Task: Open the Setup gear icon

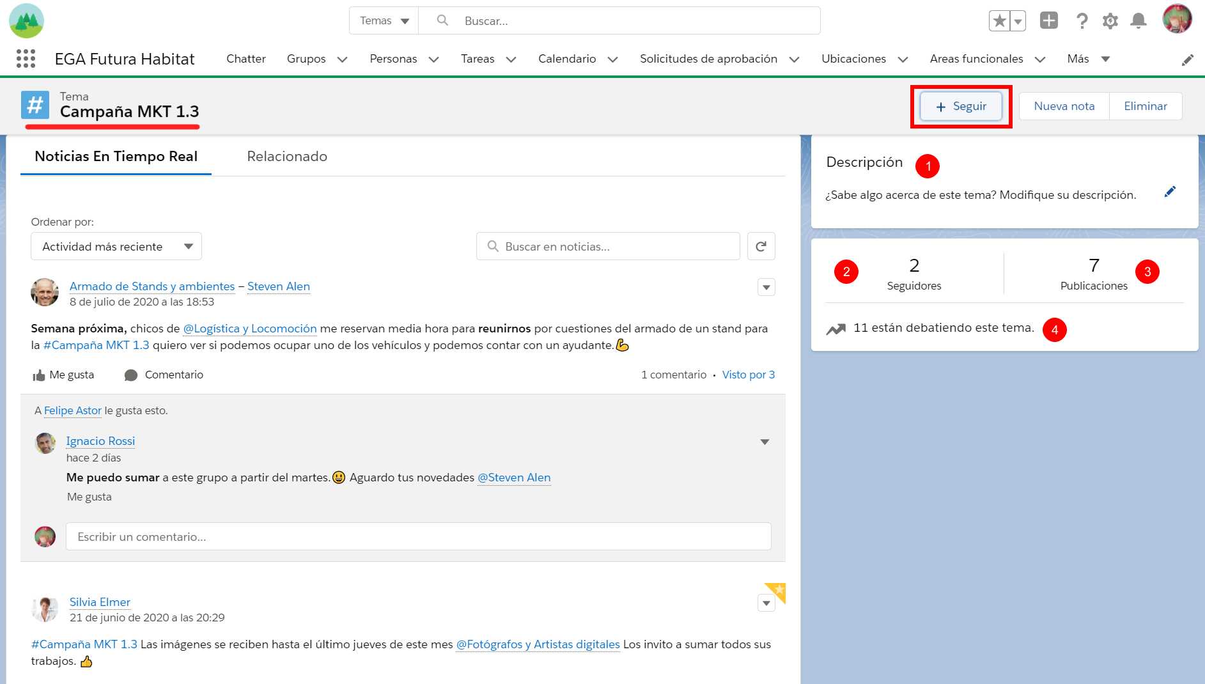Action: (1110, 21)
